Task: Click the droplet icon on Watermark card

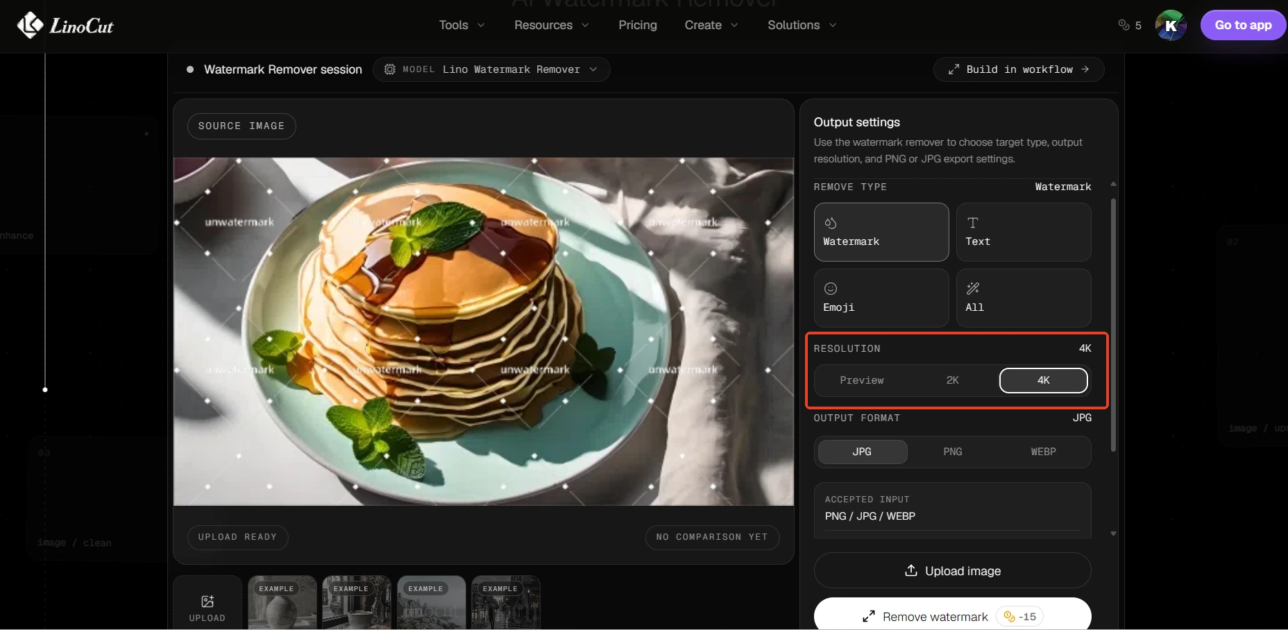Action: tap(830, 223)
